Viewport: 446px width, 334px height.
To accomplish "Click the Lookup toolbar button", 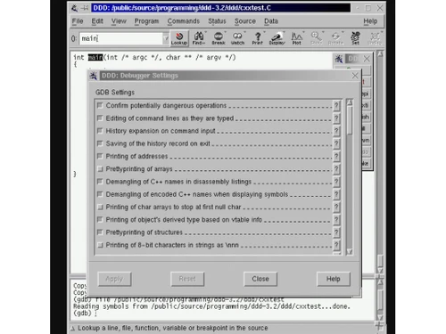I will coord(179,38).
